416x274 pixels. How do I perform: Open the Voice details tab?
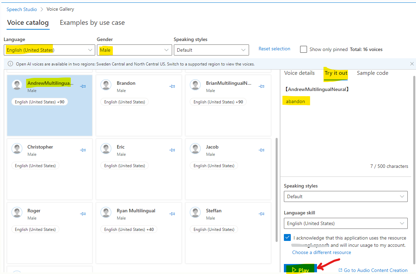pyautogui.click(x=299, y=73)
